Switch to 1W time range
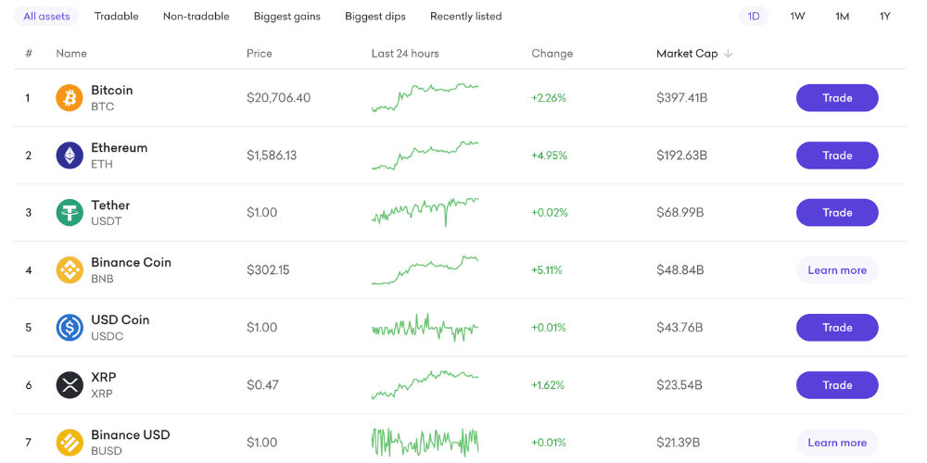927x463 pixels. (x=797, y=17)
